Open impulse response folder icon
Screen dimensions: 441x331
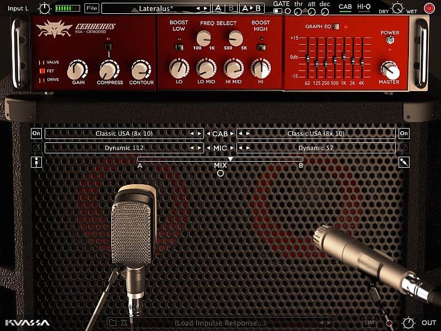coord(112,323)
